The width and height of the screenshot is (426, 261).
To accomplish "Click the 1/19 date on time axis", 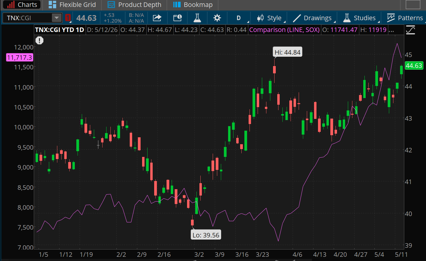I will tap(86, 254).
